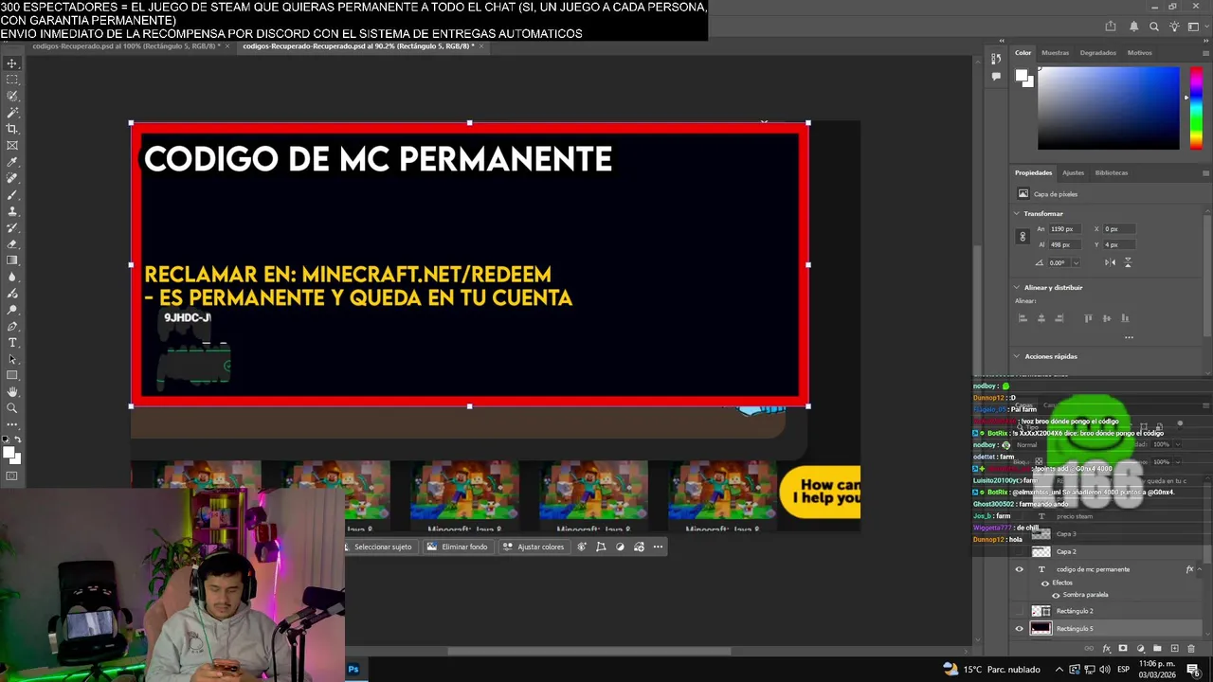Screen dimensions: 1213x682
Task: Switch to the Degradados tab
Action: click(x=1097, y=52)
